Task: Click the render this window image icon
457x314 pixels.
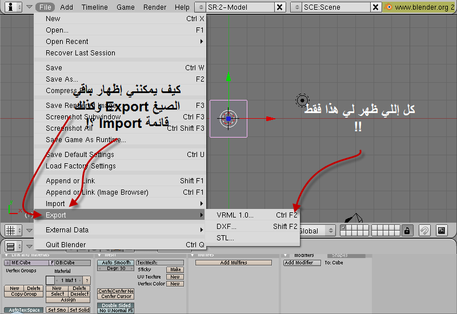Action: 442,231
